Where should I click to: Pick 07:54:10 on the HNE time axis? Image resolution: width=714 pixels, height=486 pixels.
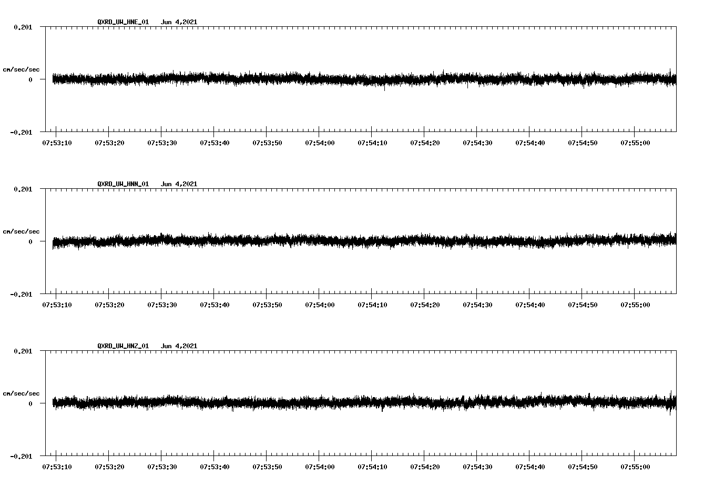tap(372, 143)
